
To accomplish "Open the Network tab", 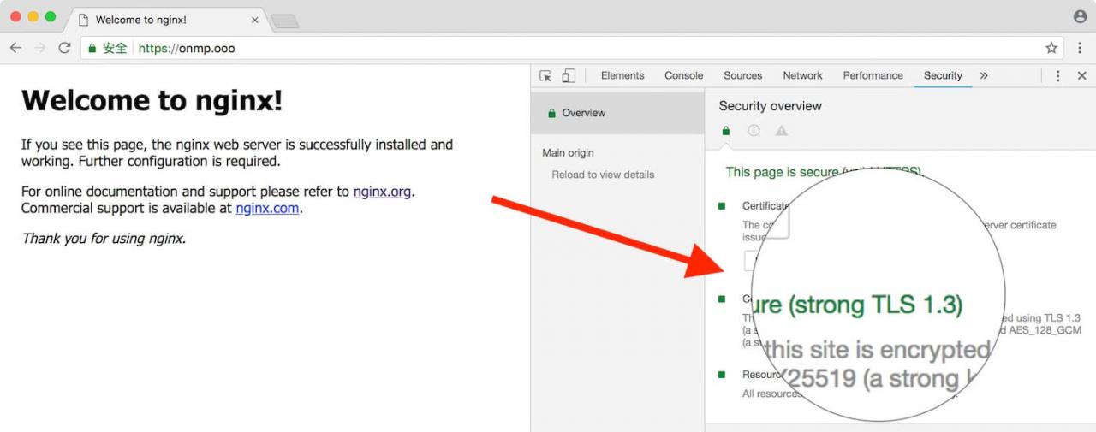I will tap(802, 75).
